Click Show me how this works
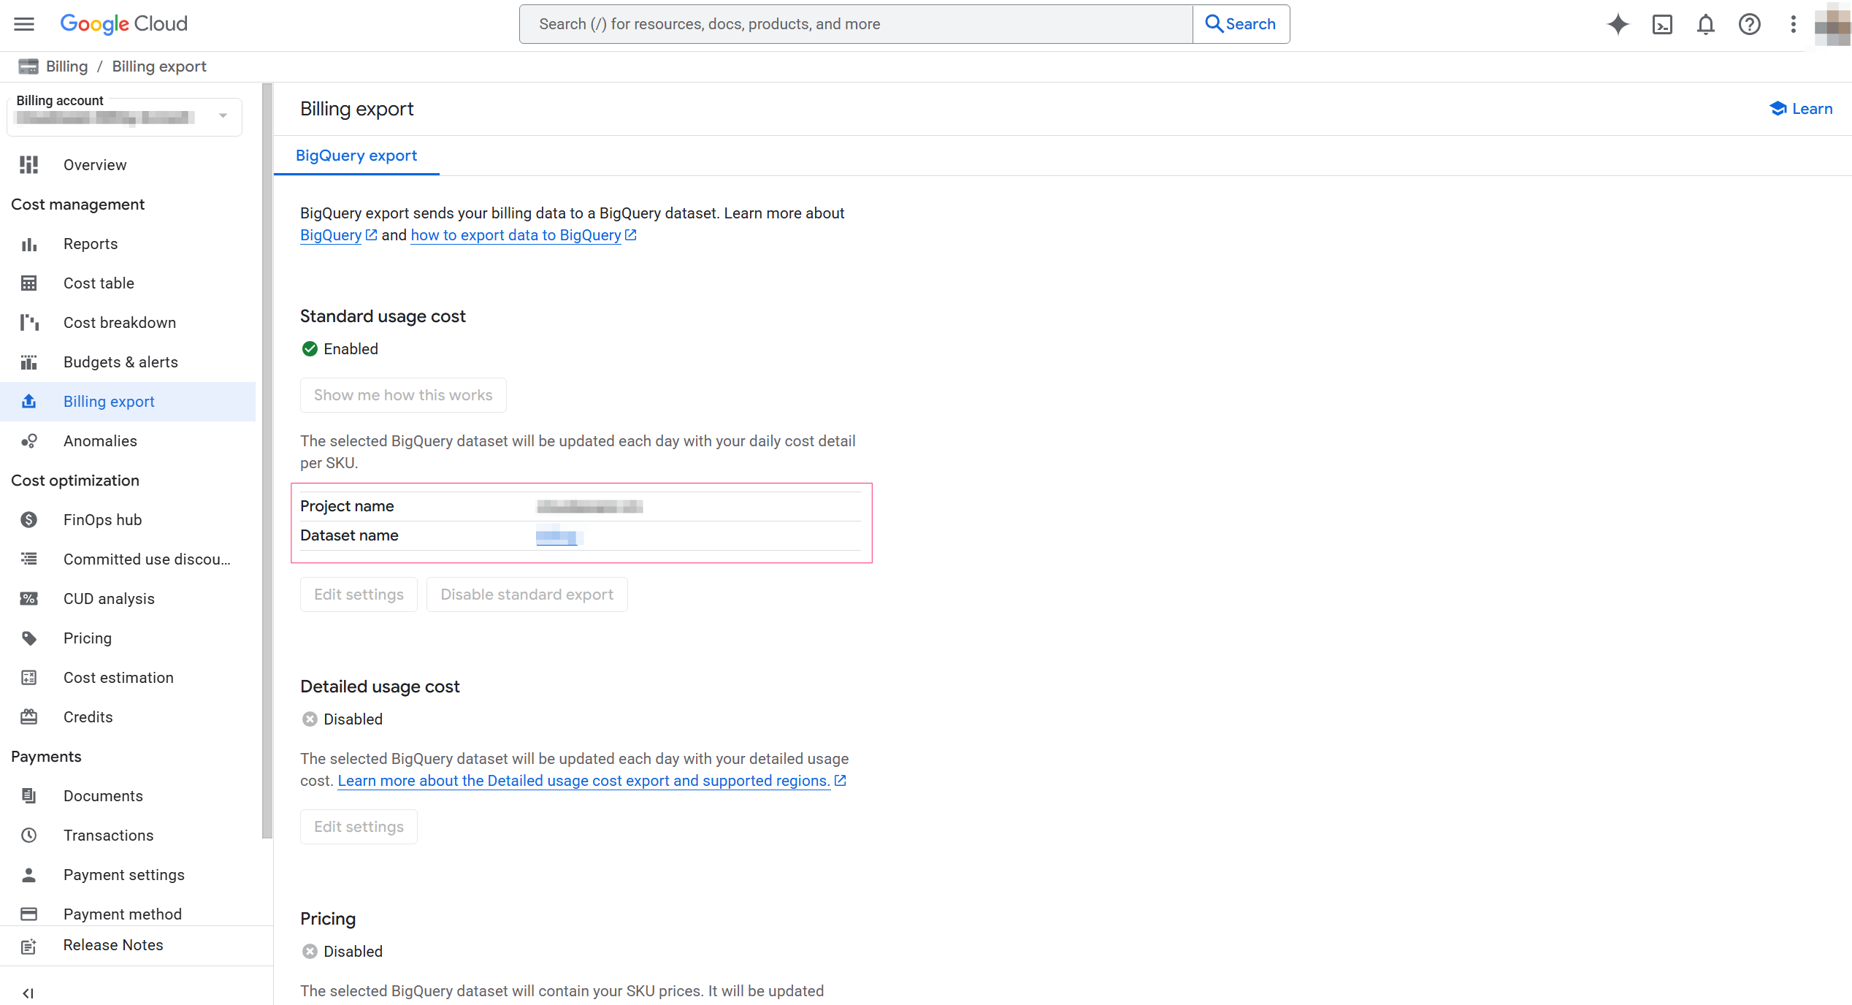The width and height of the screenshot is (1852, 1005). (402, 394)
